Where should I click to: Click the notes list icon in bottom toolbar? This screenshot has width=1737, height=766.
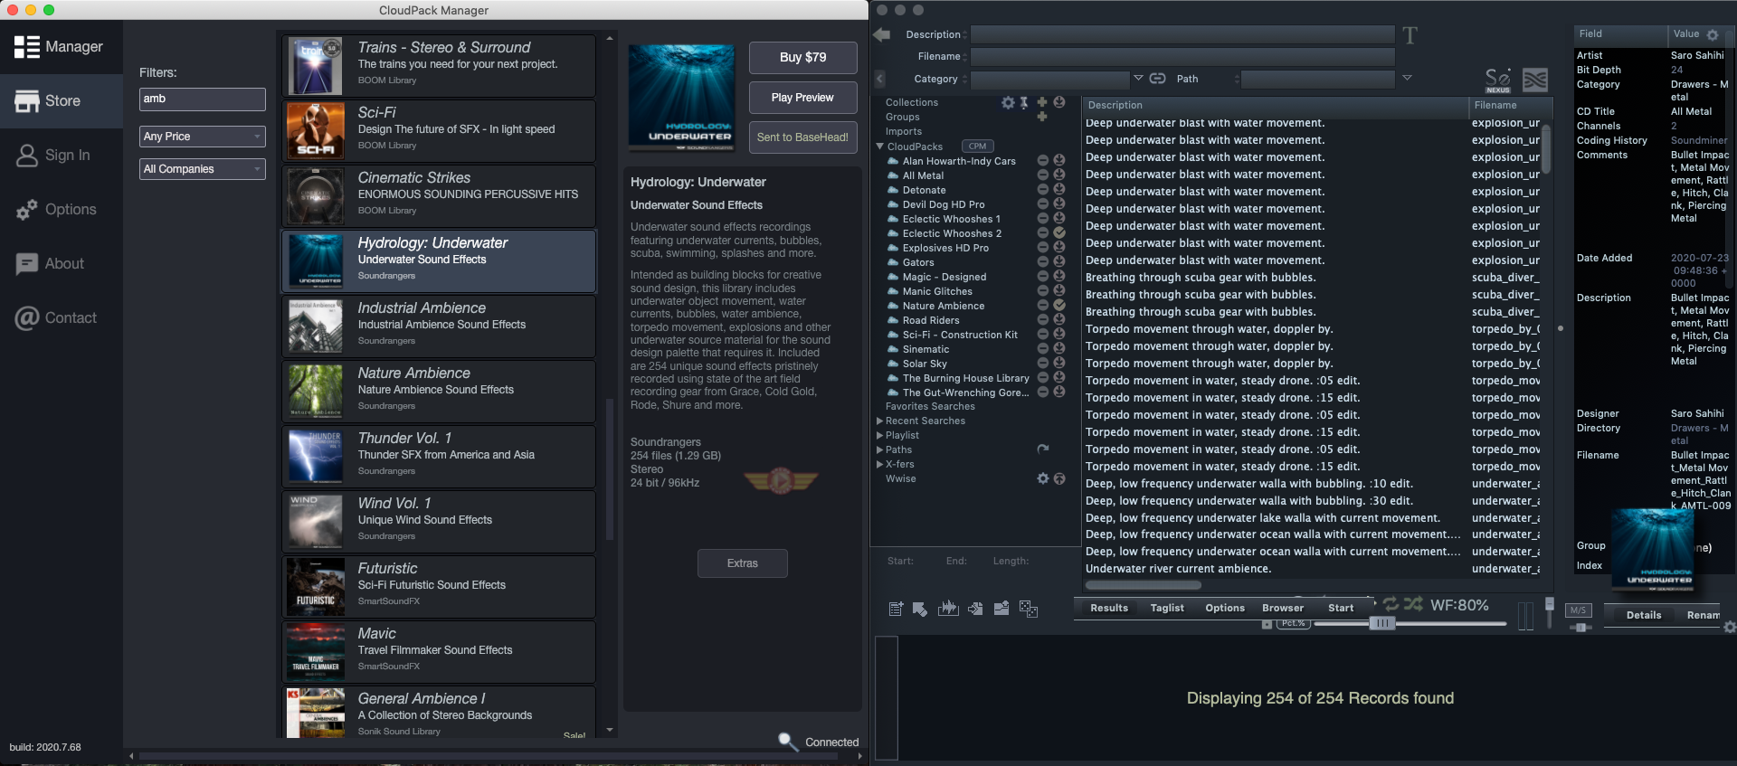click(x=896, y=609)
